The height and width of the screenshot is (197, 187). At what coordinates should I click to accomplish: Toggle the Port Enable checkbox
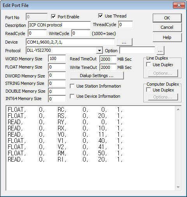[53, 17]
